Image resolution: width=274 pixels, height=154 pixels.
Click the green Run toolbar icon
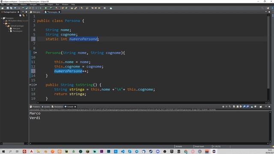coord(46,8)
